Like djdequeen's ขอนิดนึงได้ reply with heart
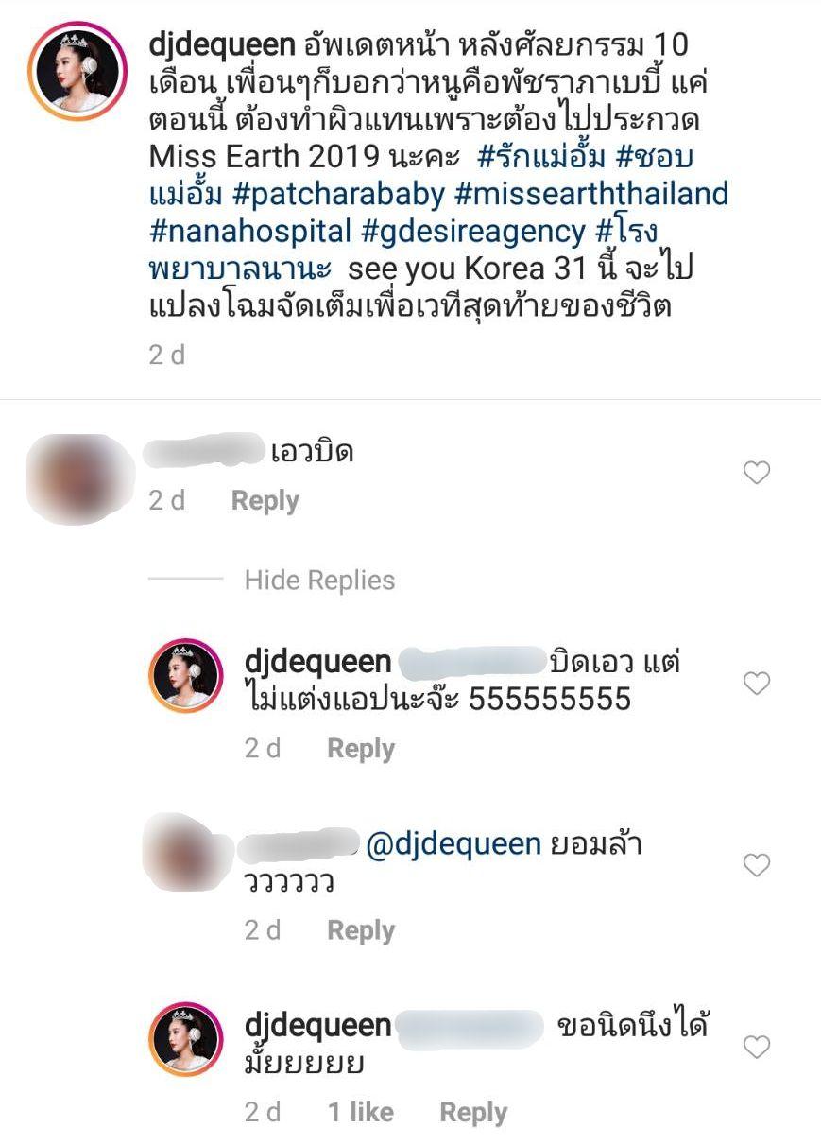Screen dimensions: 821x1145 coord(757,1047)
